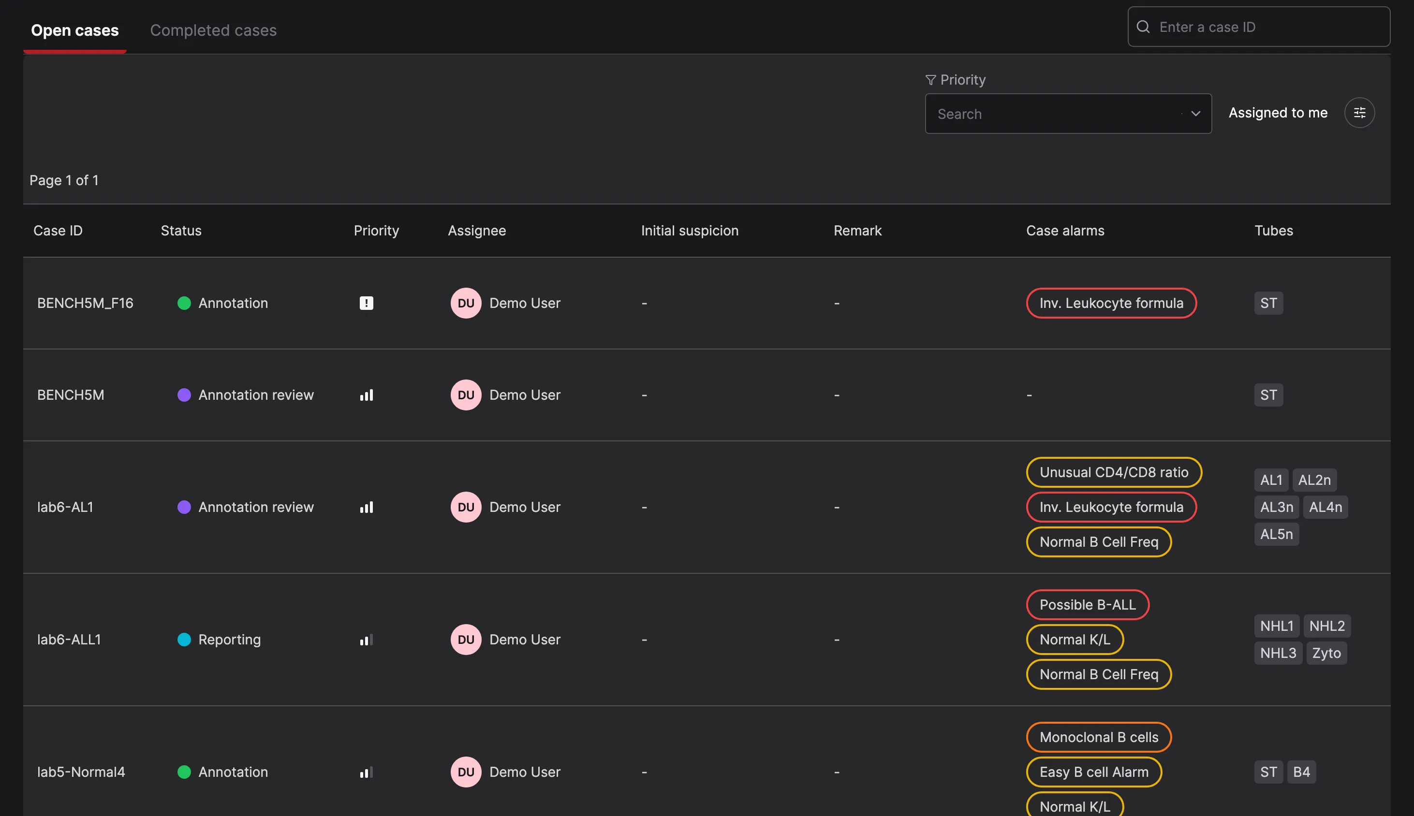Screen dimensions: 1414x816
Task: Click the NHL1 tube tag
Action: pyautogui.click(x=1277, y=626)
